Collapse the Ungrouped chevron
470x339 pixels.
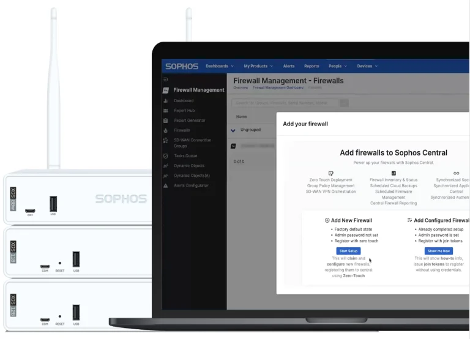pos(233,130)
